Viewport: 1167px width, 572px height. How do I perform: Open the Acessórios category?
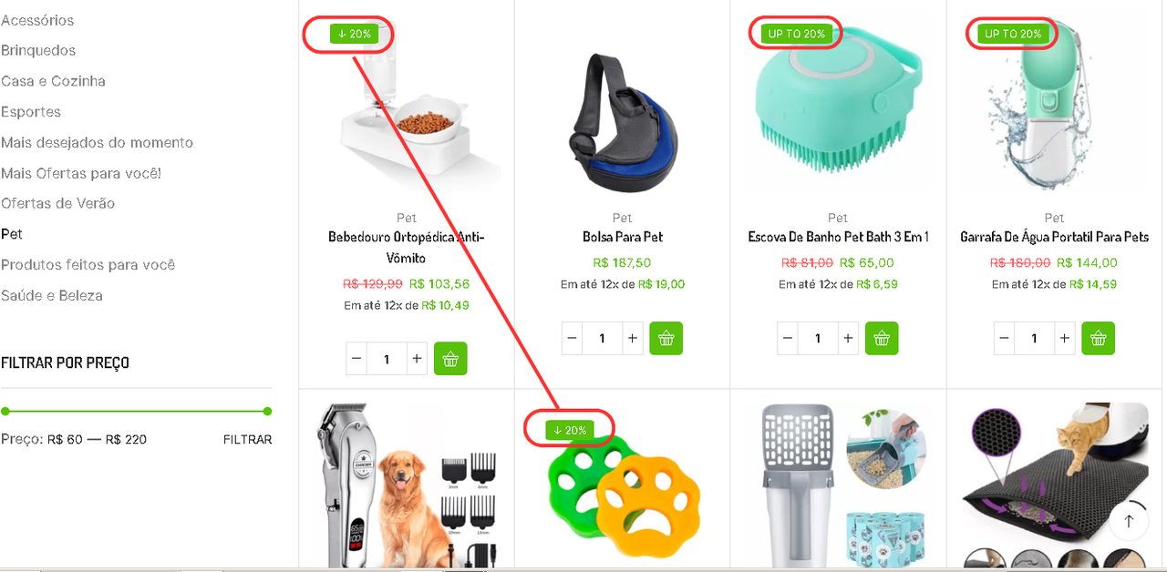pos(37,20)
